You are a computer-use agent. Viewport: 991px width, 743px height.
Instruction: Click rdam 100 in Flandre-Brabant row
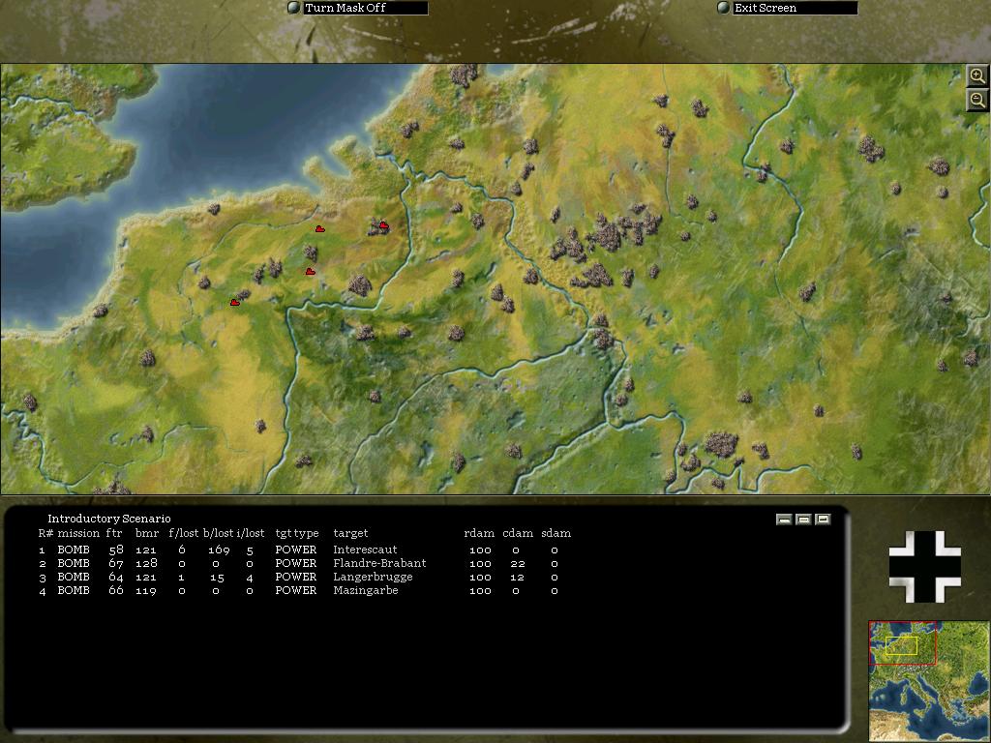tap(480, 564)
